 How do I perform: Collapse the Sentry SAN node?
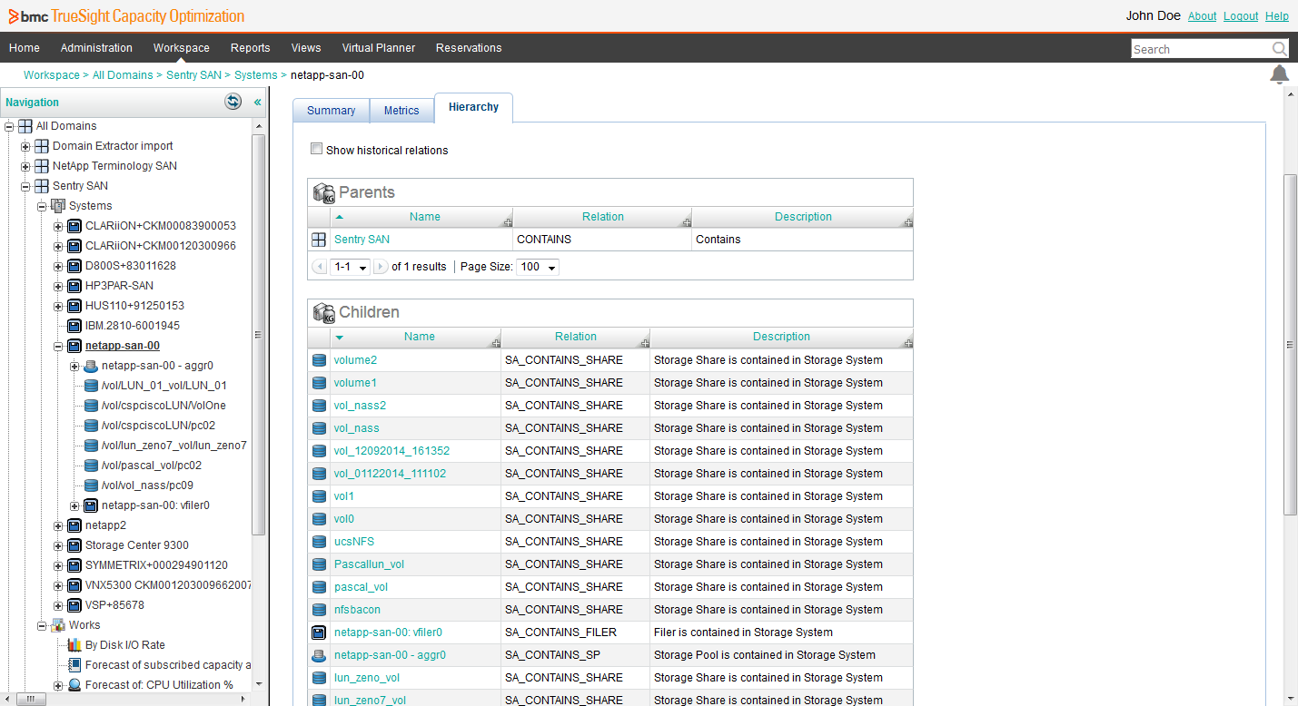25,186
